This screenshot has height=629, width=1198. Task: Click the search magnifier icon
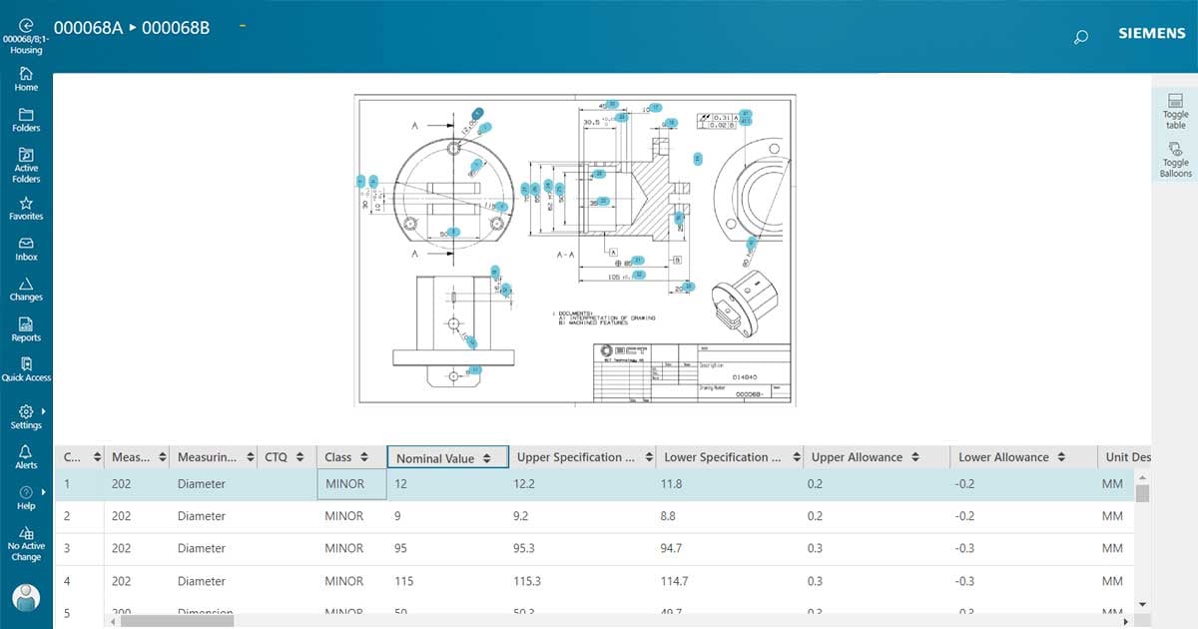[x=1080, y=38]
